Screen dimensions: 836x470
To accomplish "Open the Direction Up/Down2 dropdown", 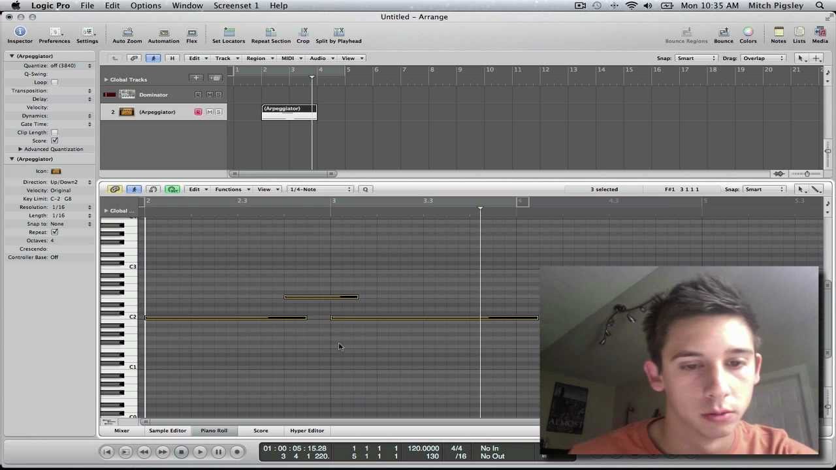I will (x=71, y=182).
